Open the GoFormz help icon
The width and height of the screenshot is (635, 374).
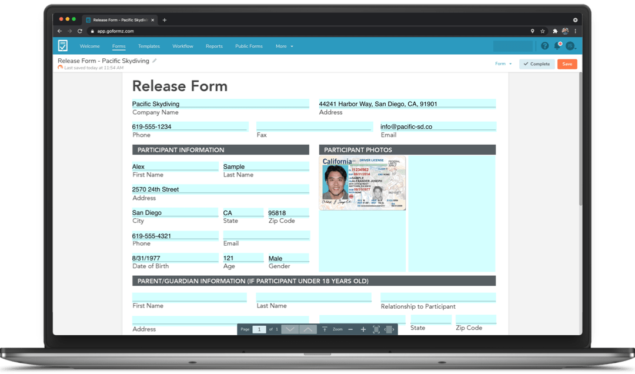(x=544, y=45)
